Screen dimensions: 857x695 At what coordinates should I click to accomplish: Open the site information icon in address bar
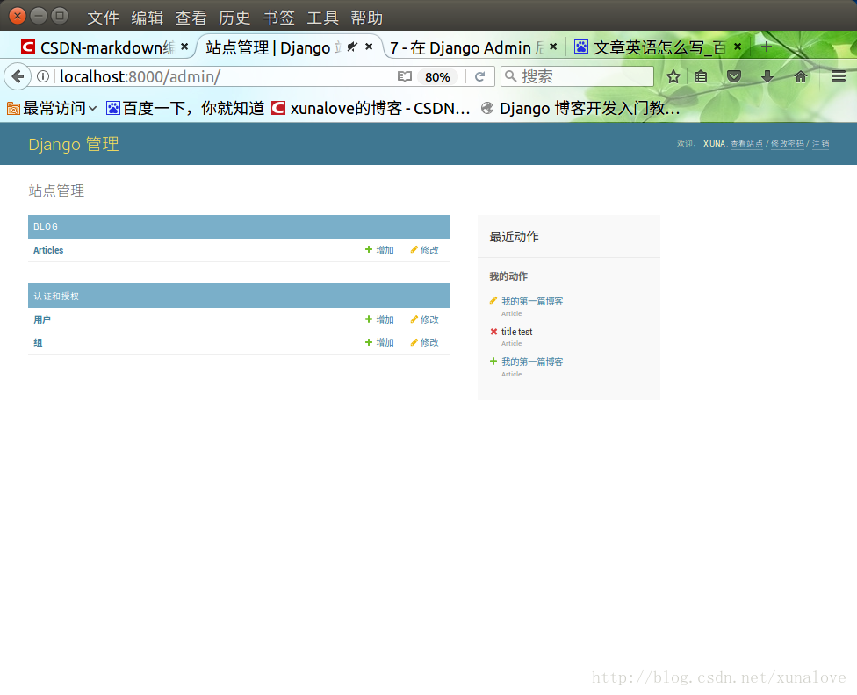(x=43, y=76)
